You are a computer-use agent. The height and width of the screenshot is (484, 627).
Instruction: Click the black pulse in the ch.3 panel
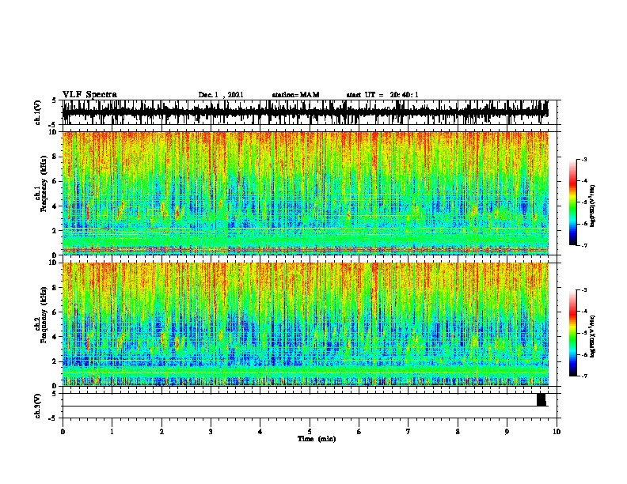[541, 399]
